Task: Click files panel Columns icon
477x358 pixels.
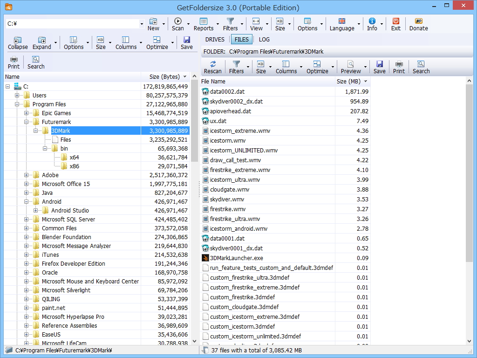Action: click(286, 67)
